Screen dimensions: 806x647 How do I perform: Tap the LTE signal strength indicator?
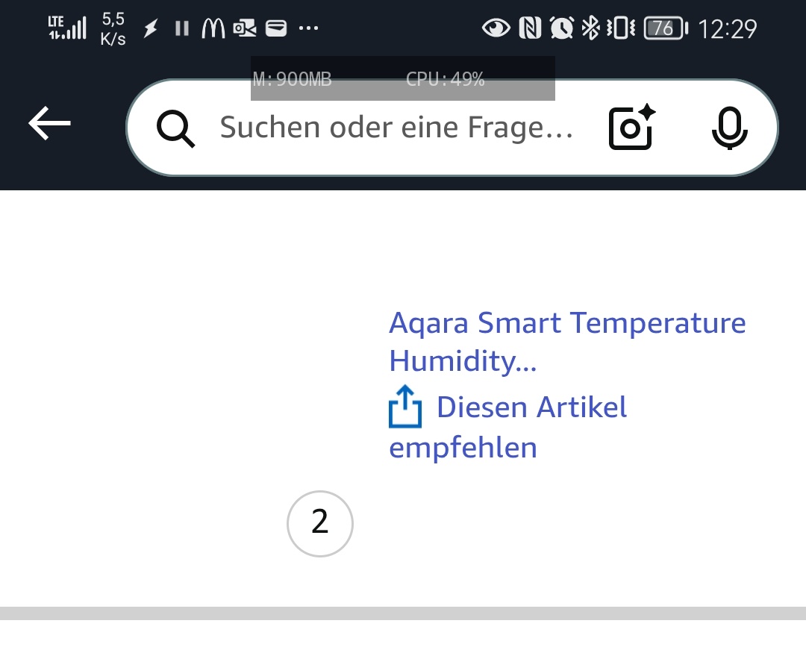pos(67,28)
